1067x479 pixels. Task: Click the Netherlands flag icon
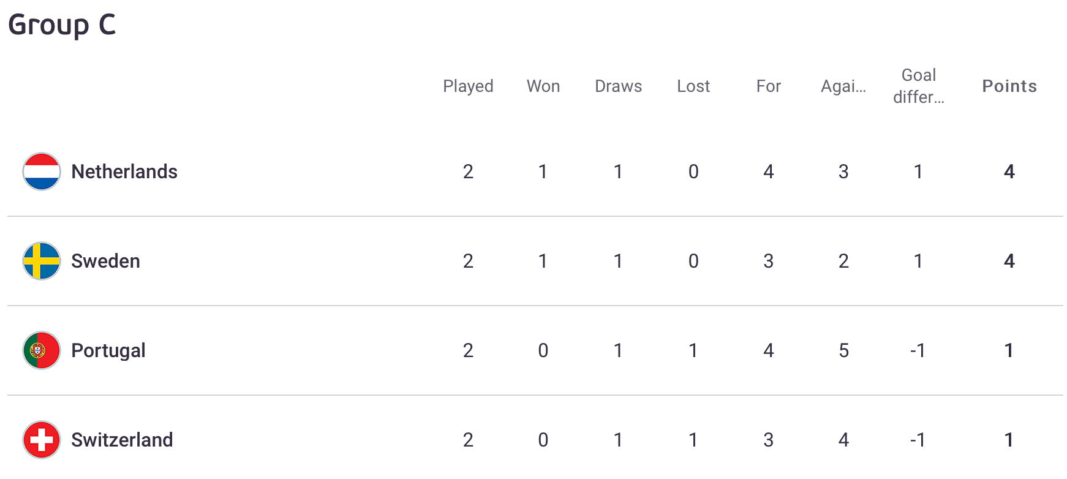pyautogui.click(x=42, y=172)
